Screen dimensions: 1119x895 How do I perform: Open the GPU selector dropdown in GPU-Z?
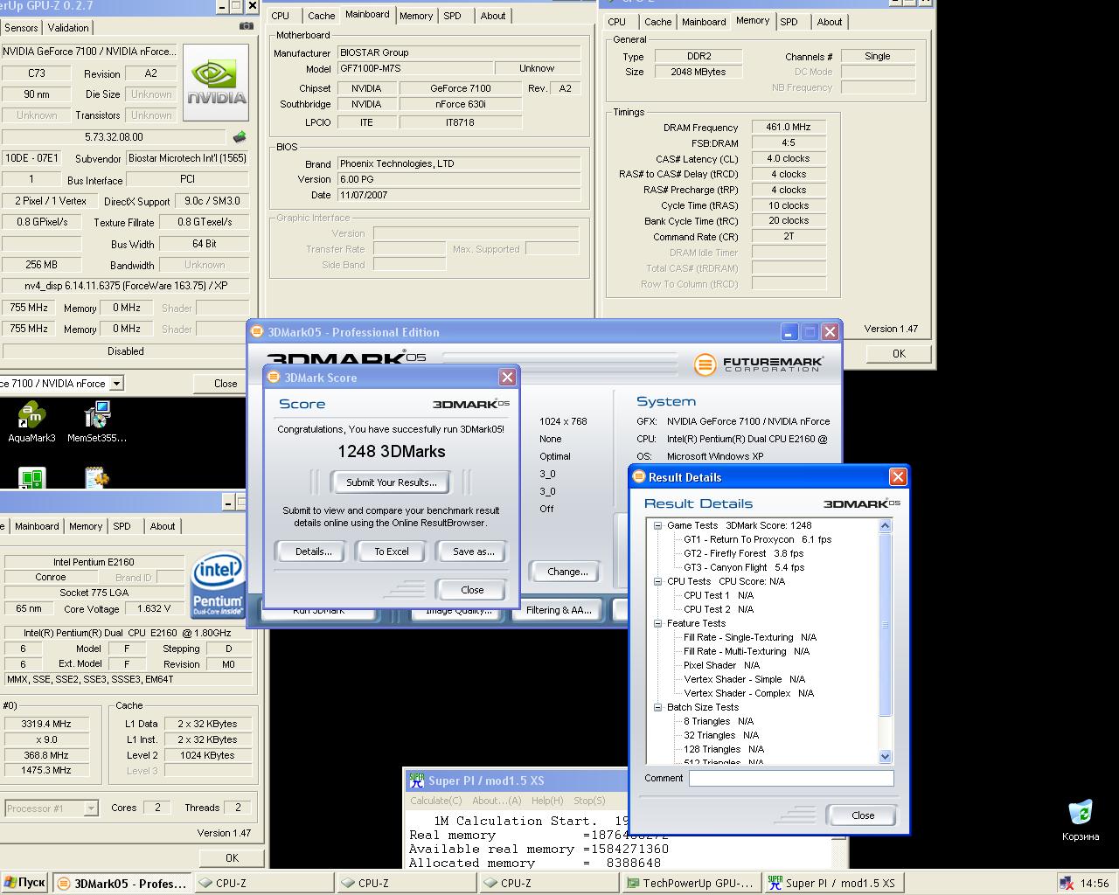(116, 383)
